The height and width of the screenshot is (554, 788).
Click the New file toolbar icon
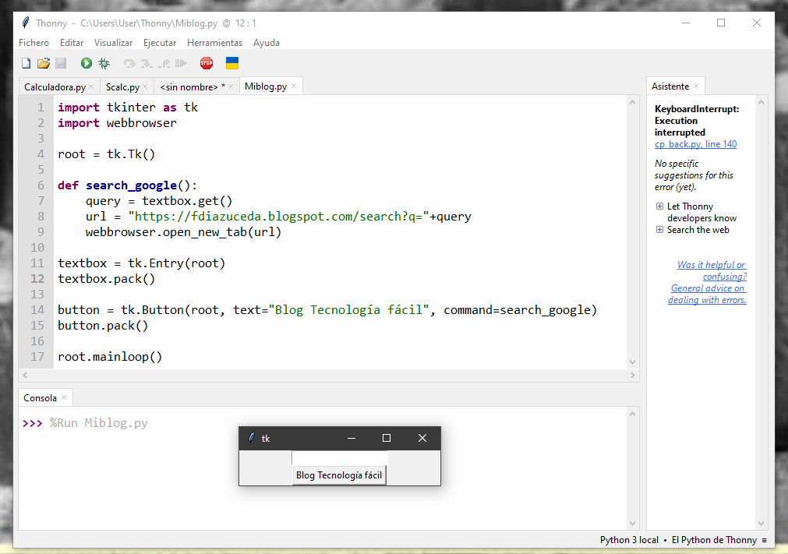point(27,63)
